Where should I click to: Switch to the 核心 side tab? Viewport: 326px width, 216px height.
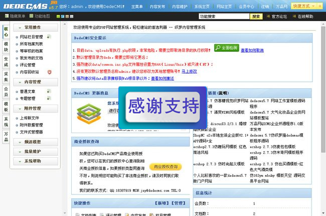[x=6, y=32]
